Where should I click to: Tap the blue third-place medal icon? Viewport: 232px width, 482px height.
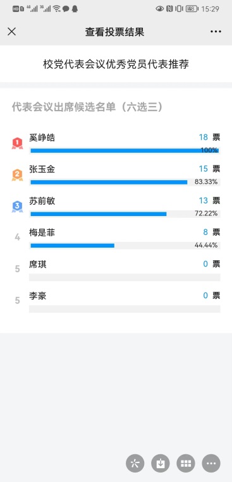tap(17, 207)
